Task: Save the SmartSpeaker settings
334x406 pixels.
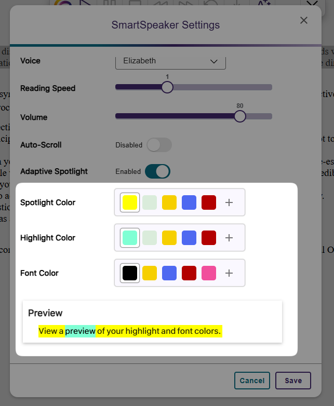Action: (293, 381)
